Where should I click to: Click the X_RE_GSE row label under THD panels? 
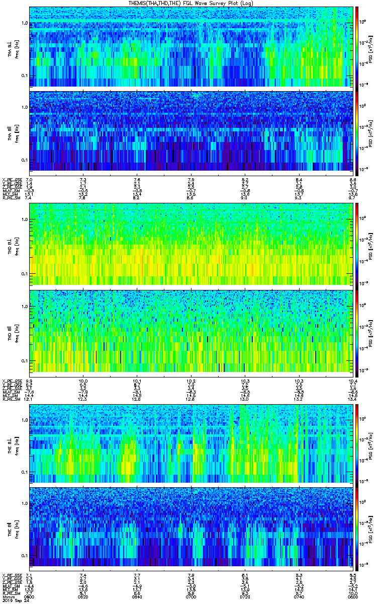[x=12, y=381]
